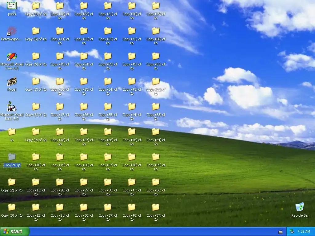Select the Copy (21) of Xp folder

coord(60,207)
